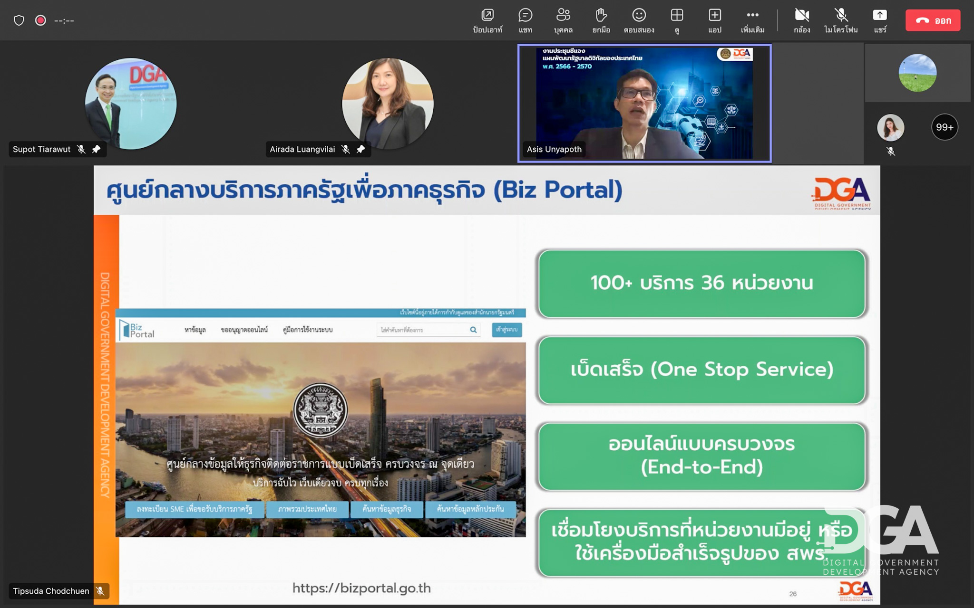This screenshot has height=608, width=974.
Task: Click the muted mic under woman avatar
Action: click(x=891, y=151)
